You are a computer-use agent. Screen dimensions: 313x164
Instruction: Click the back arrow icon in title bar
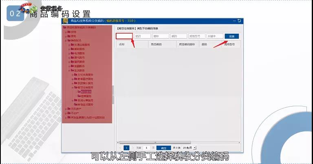(239, 20)
